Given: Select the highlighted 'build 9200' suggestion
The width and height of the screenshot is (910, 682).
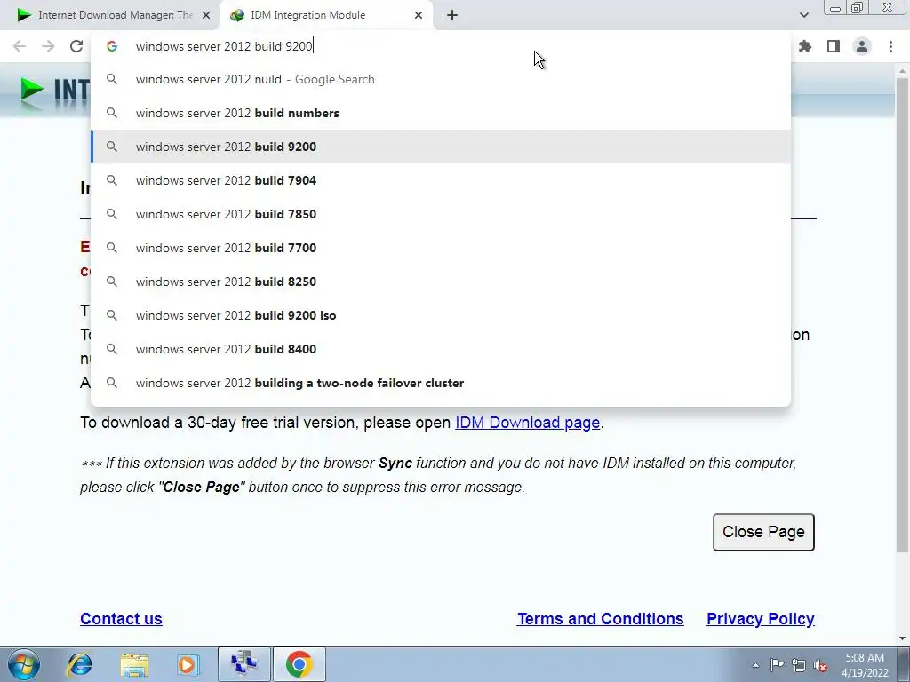Looking at the screenshot, I should pos(441,147).
